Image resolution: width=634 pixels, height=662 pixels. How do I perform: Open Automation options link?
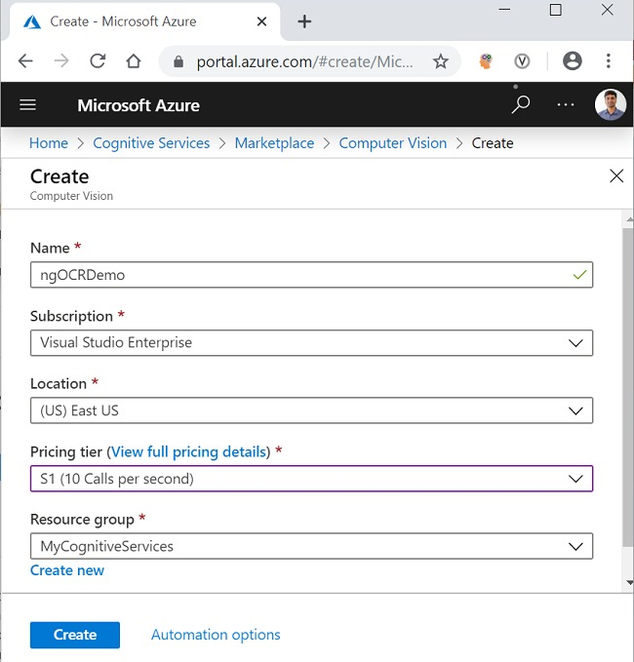tap(216, 635)
